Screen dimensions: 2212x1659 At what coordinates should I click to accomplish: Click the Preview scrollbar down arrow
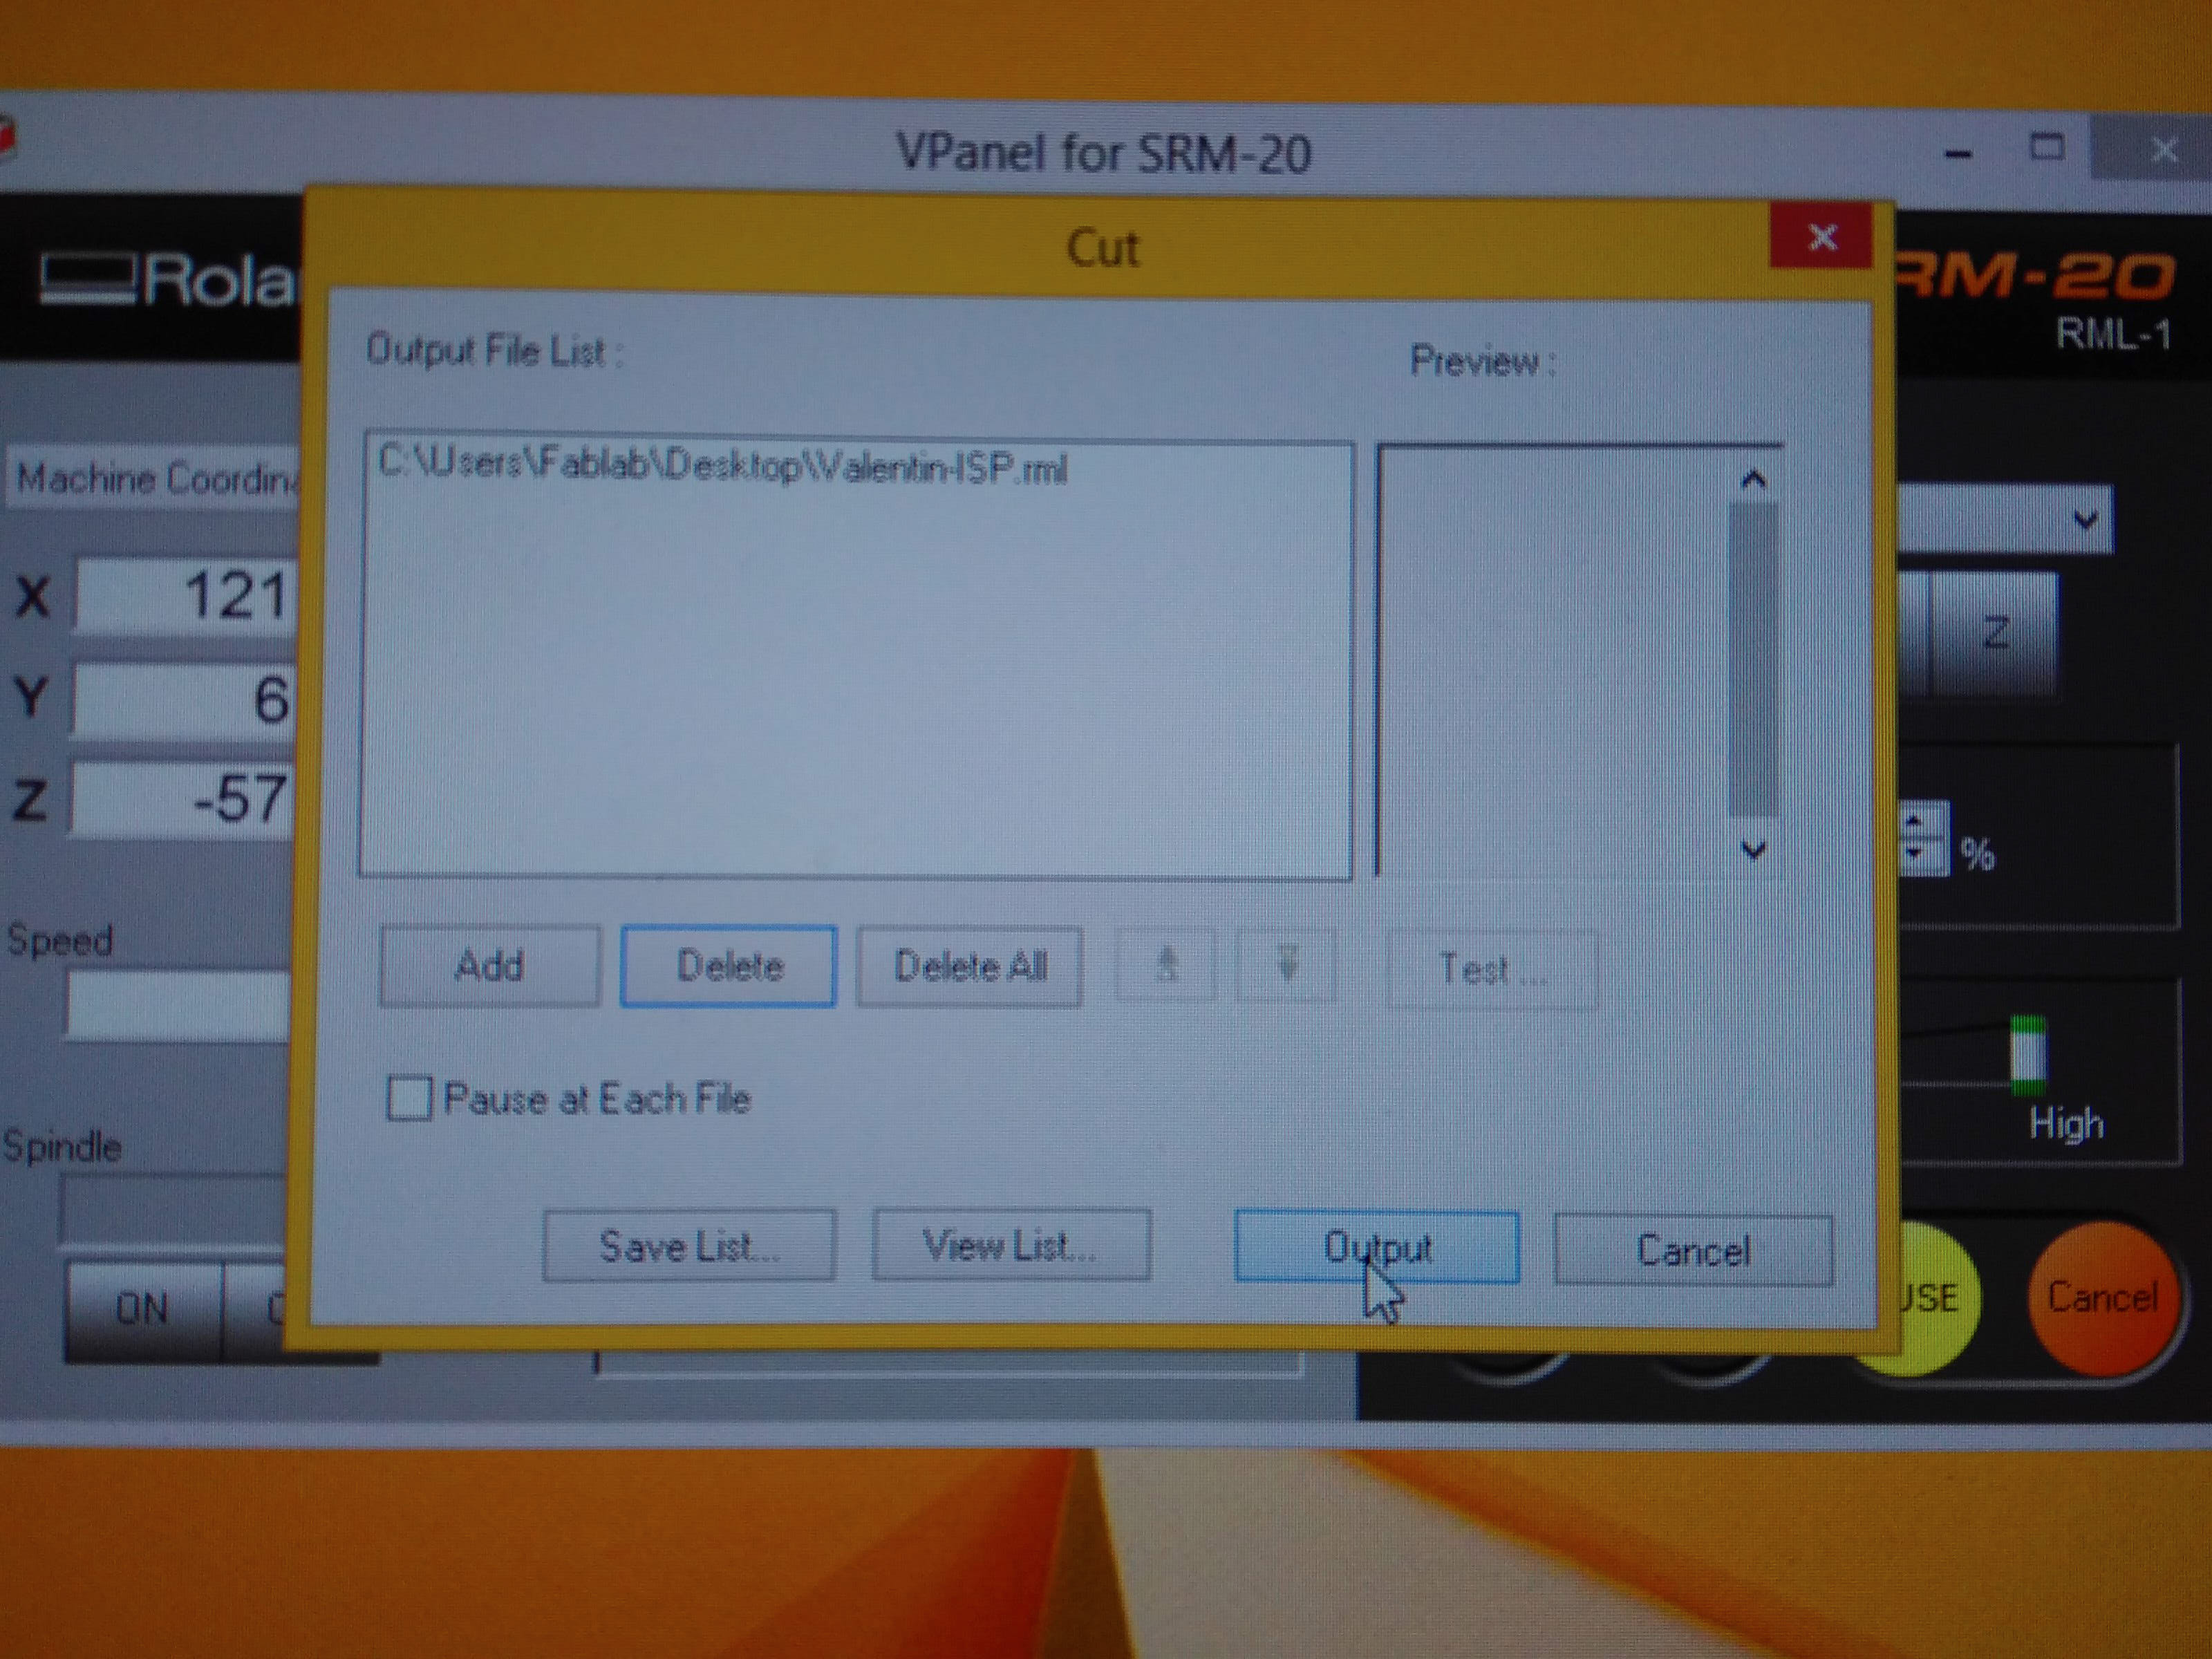[1753, 850]
